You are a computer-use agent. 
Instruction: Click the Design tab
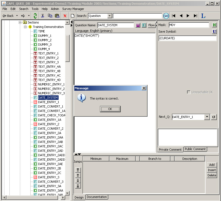79,197
